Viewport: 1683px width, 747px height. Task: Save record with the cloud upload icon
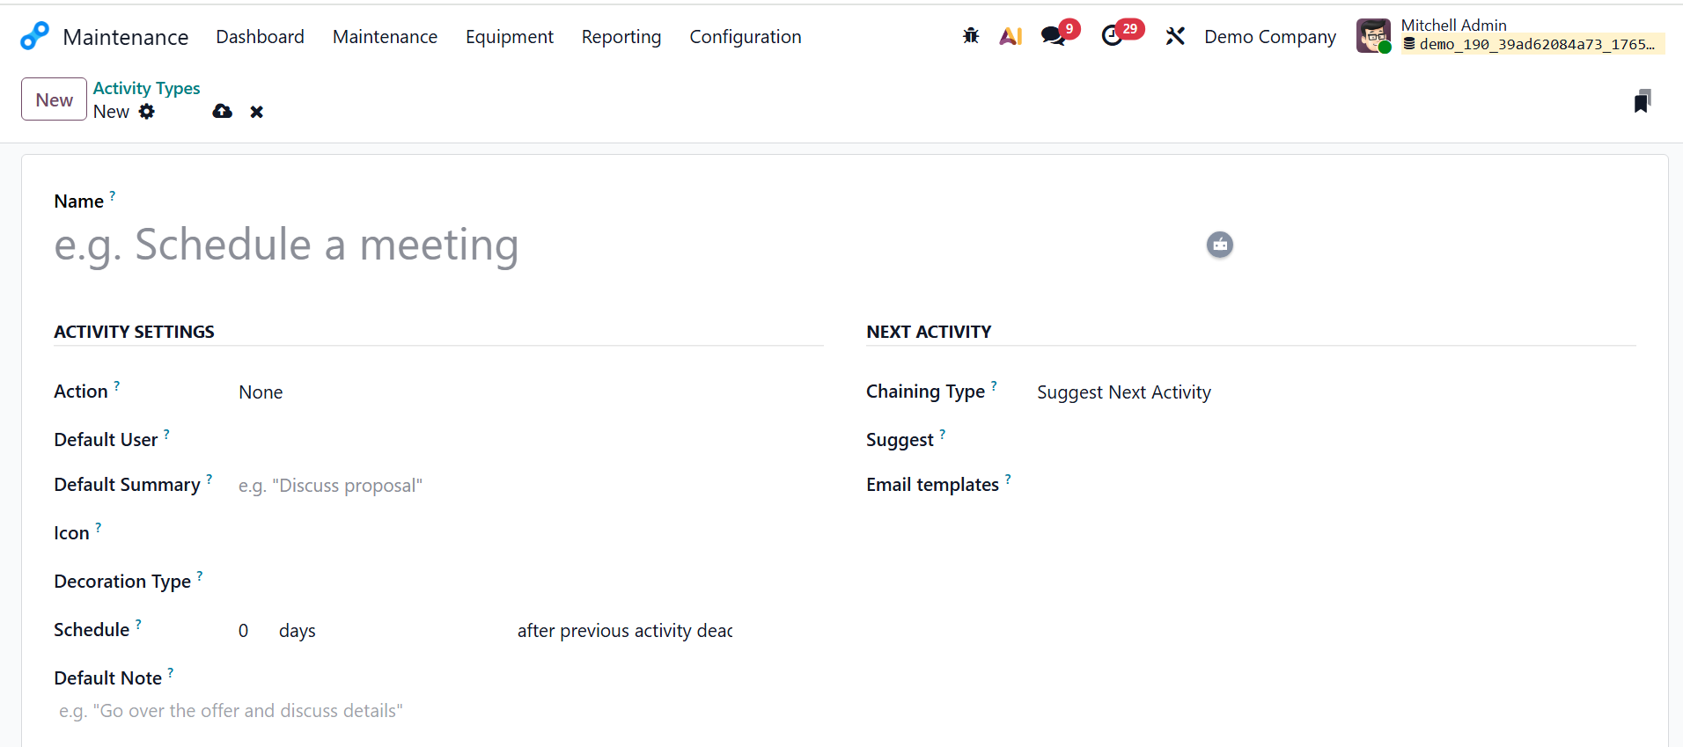[222, 112]
